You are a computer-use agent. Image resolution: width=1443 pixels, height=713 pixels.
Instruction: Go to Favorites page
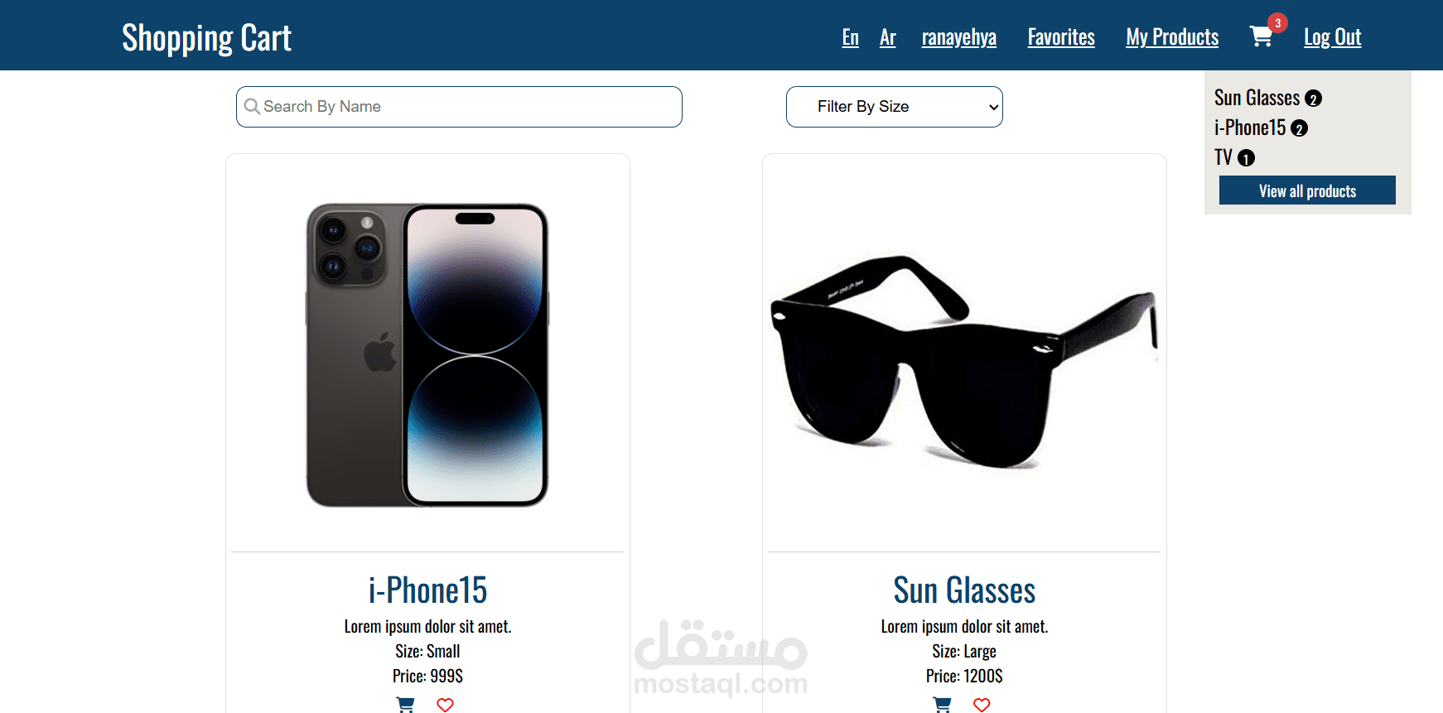tap(1061, 37)
